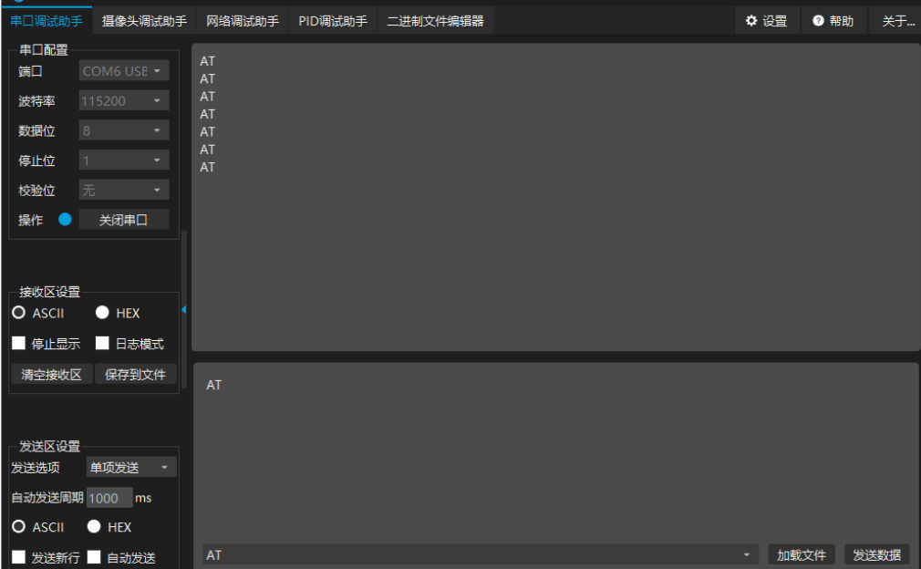The width and height of the screenshot is (921, 569).
Task: Switch to 摄像头调试助手 tab
Action: (x=144, y=21)
